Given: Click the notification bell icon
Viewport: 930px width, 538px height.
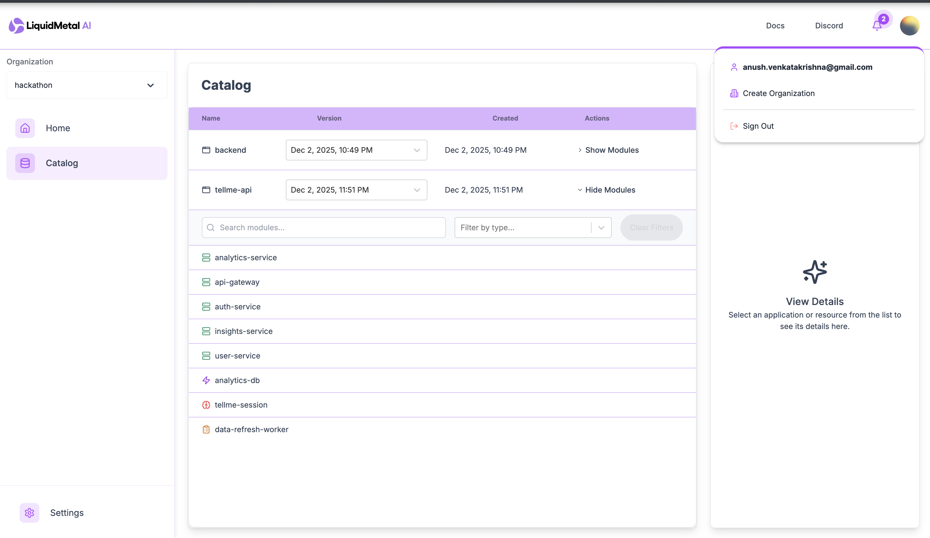Looking at the screenshot, I should click(x=877, y=25).
